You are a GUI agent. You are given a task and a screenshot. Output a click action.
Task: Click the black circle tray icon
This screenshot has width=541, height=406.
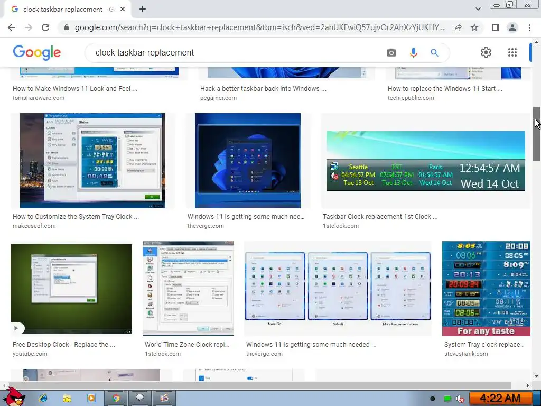[x=432, y=399]
